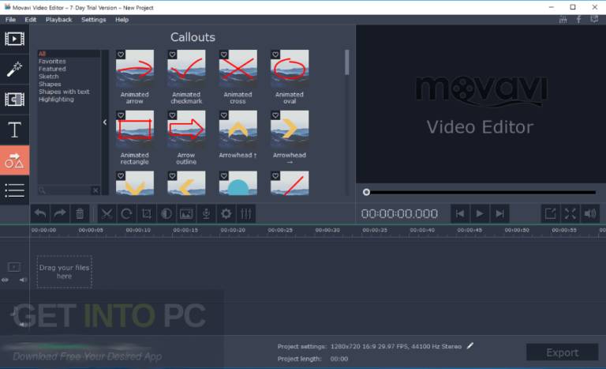The image size is (606, 369).
Task: Favorite the Animated oval callout
Action: point(275,55)
